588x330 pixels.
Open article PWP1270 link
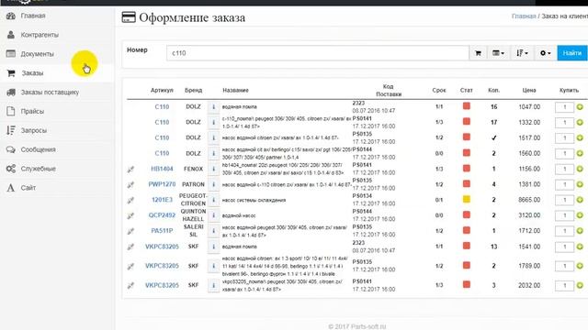pyautogui.click(x=162, y=184)
